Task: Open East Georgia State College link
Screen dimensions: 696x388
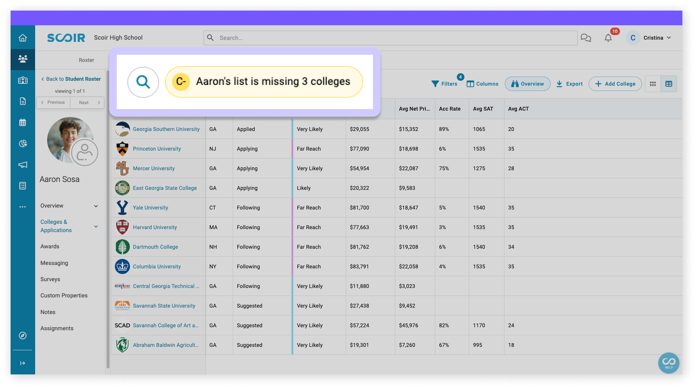Action: (x=165, y=188)
